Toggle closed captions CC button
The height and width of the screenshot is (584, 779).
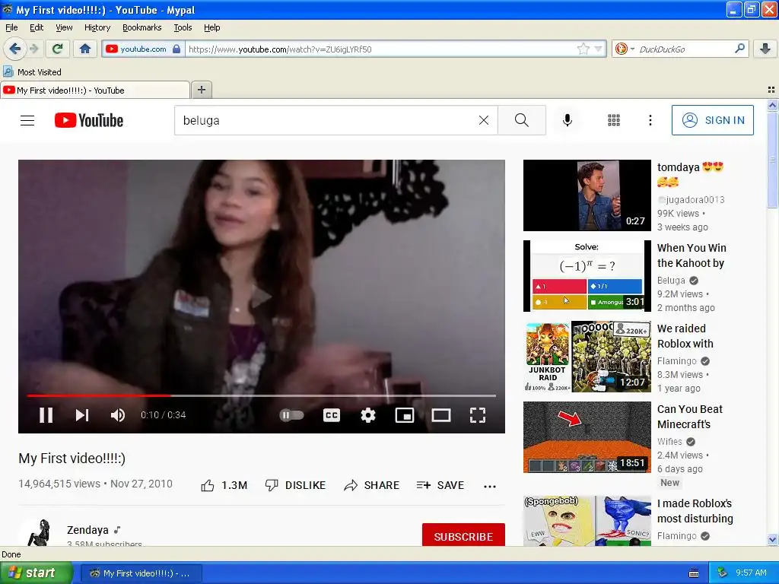[332, 414]
